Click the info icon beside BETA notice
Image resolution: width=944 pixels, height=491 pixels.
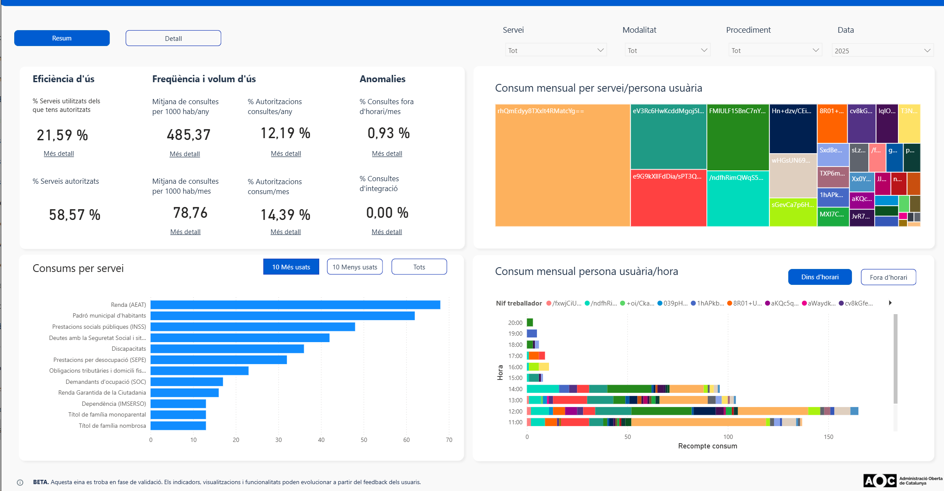[20, 482]
